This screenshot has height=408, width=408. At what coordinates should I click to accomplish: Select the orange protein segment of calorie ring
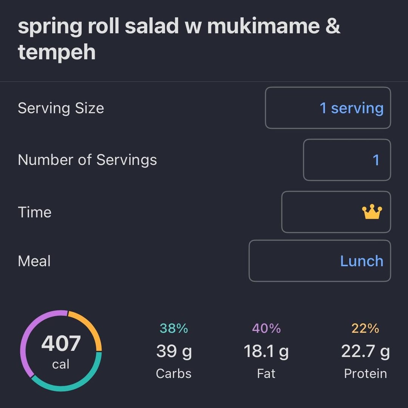click(90, 326)
